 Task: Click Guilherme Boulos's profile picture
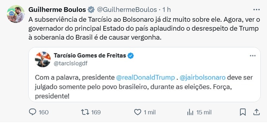coord(16,14)
